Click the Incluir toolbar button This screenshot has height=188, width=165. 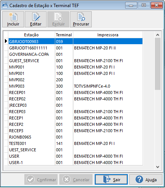13,19
